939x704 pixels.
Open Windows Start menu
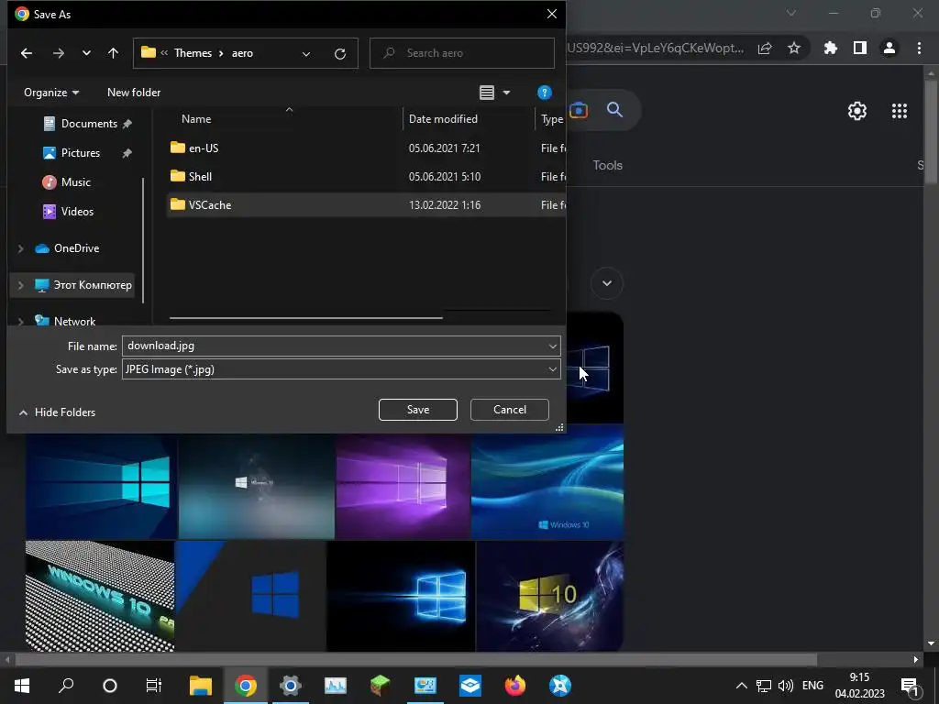tap(22, 686)
